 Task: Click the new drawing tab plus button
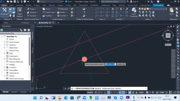point(58,23)
